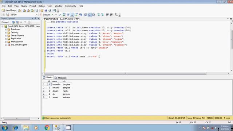
Task: Launch Internet Explorer from the taskbar
Action: (x=15, y=128)
